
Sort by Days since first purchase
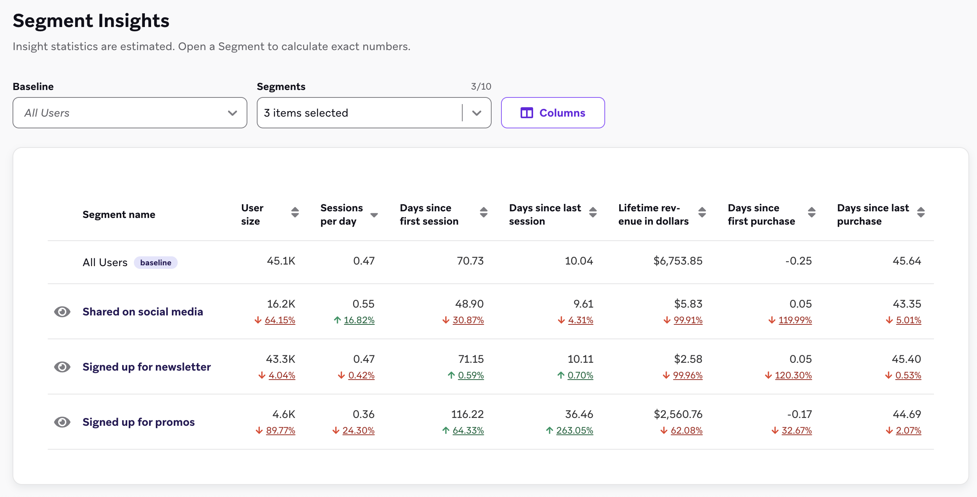click(x=812, y=212)
